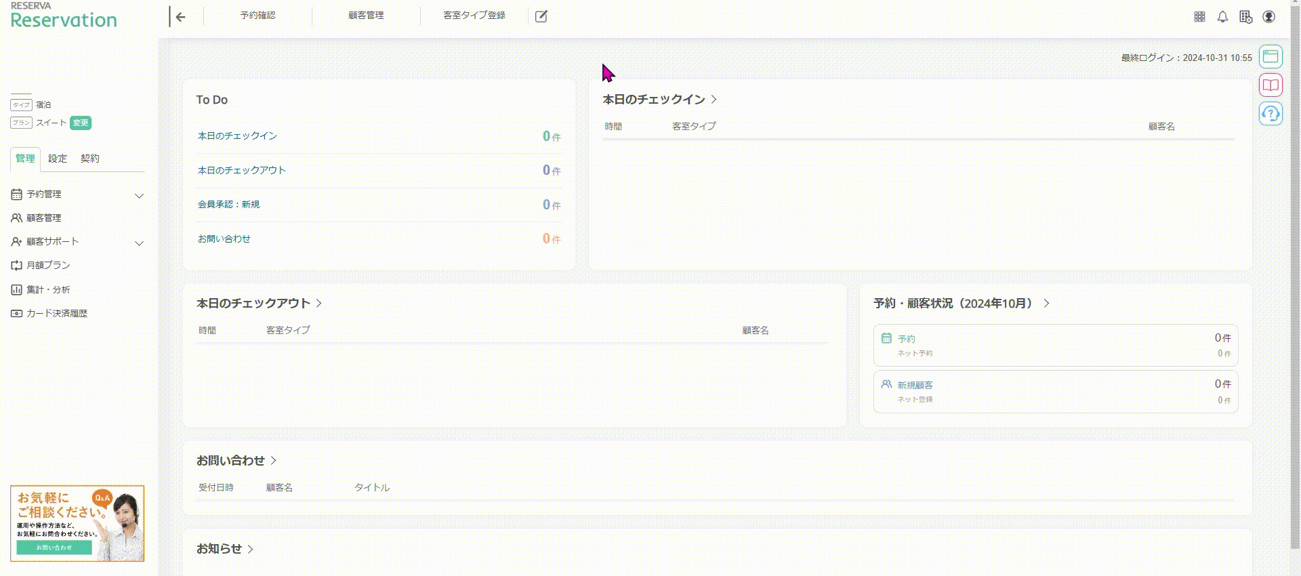The width and height of the screenshot is (1301, 576).
Task: Click the 予約 status card
Action: click(1056, 345)
